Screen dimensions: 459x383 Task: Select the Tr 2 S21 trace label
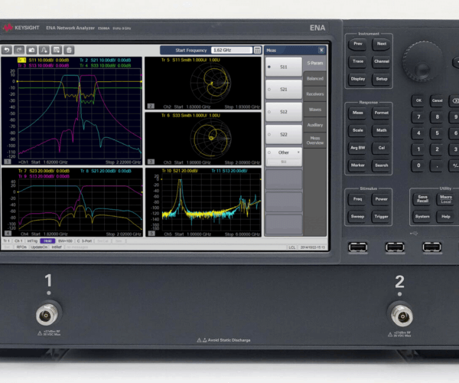(x=106, y=60)
